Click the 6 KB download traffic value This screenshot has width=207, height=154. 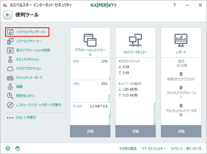pyautogui.click(x=126, y=67)
